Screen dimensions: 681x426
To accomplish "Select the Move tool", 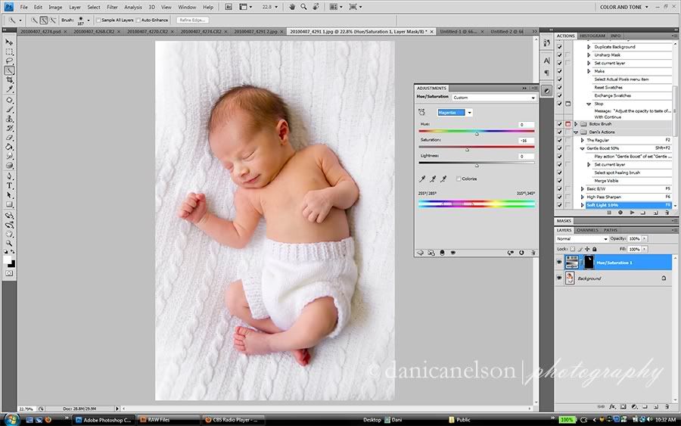I will (x=9, y=42).
